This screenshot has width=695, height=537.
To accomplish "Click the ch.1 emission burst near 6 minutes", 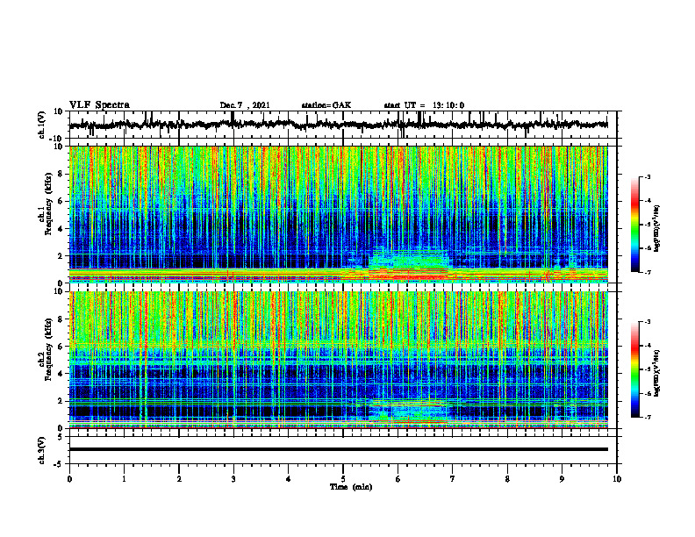I will (x=409, y=265).
